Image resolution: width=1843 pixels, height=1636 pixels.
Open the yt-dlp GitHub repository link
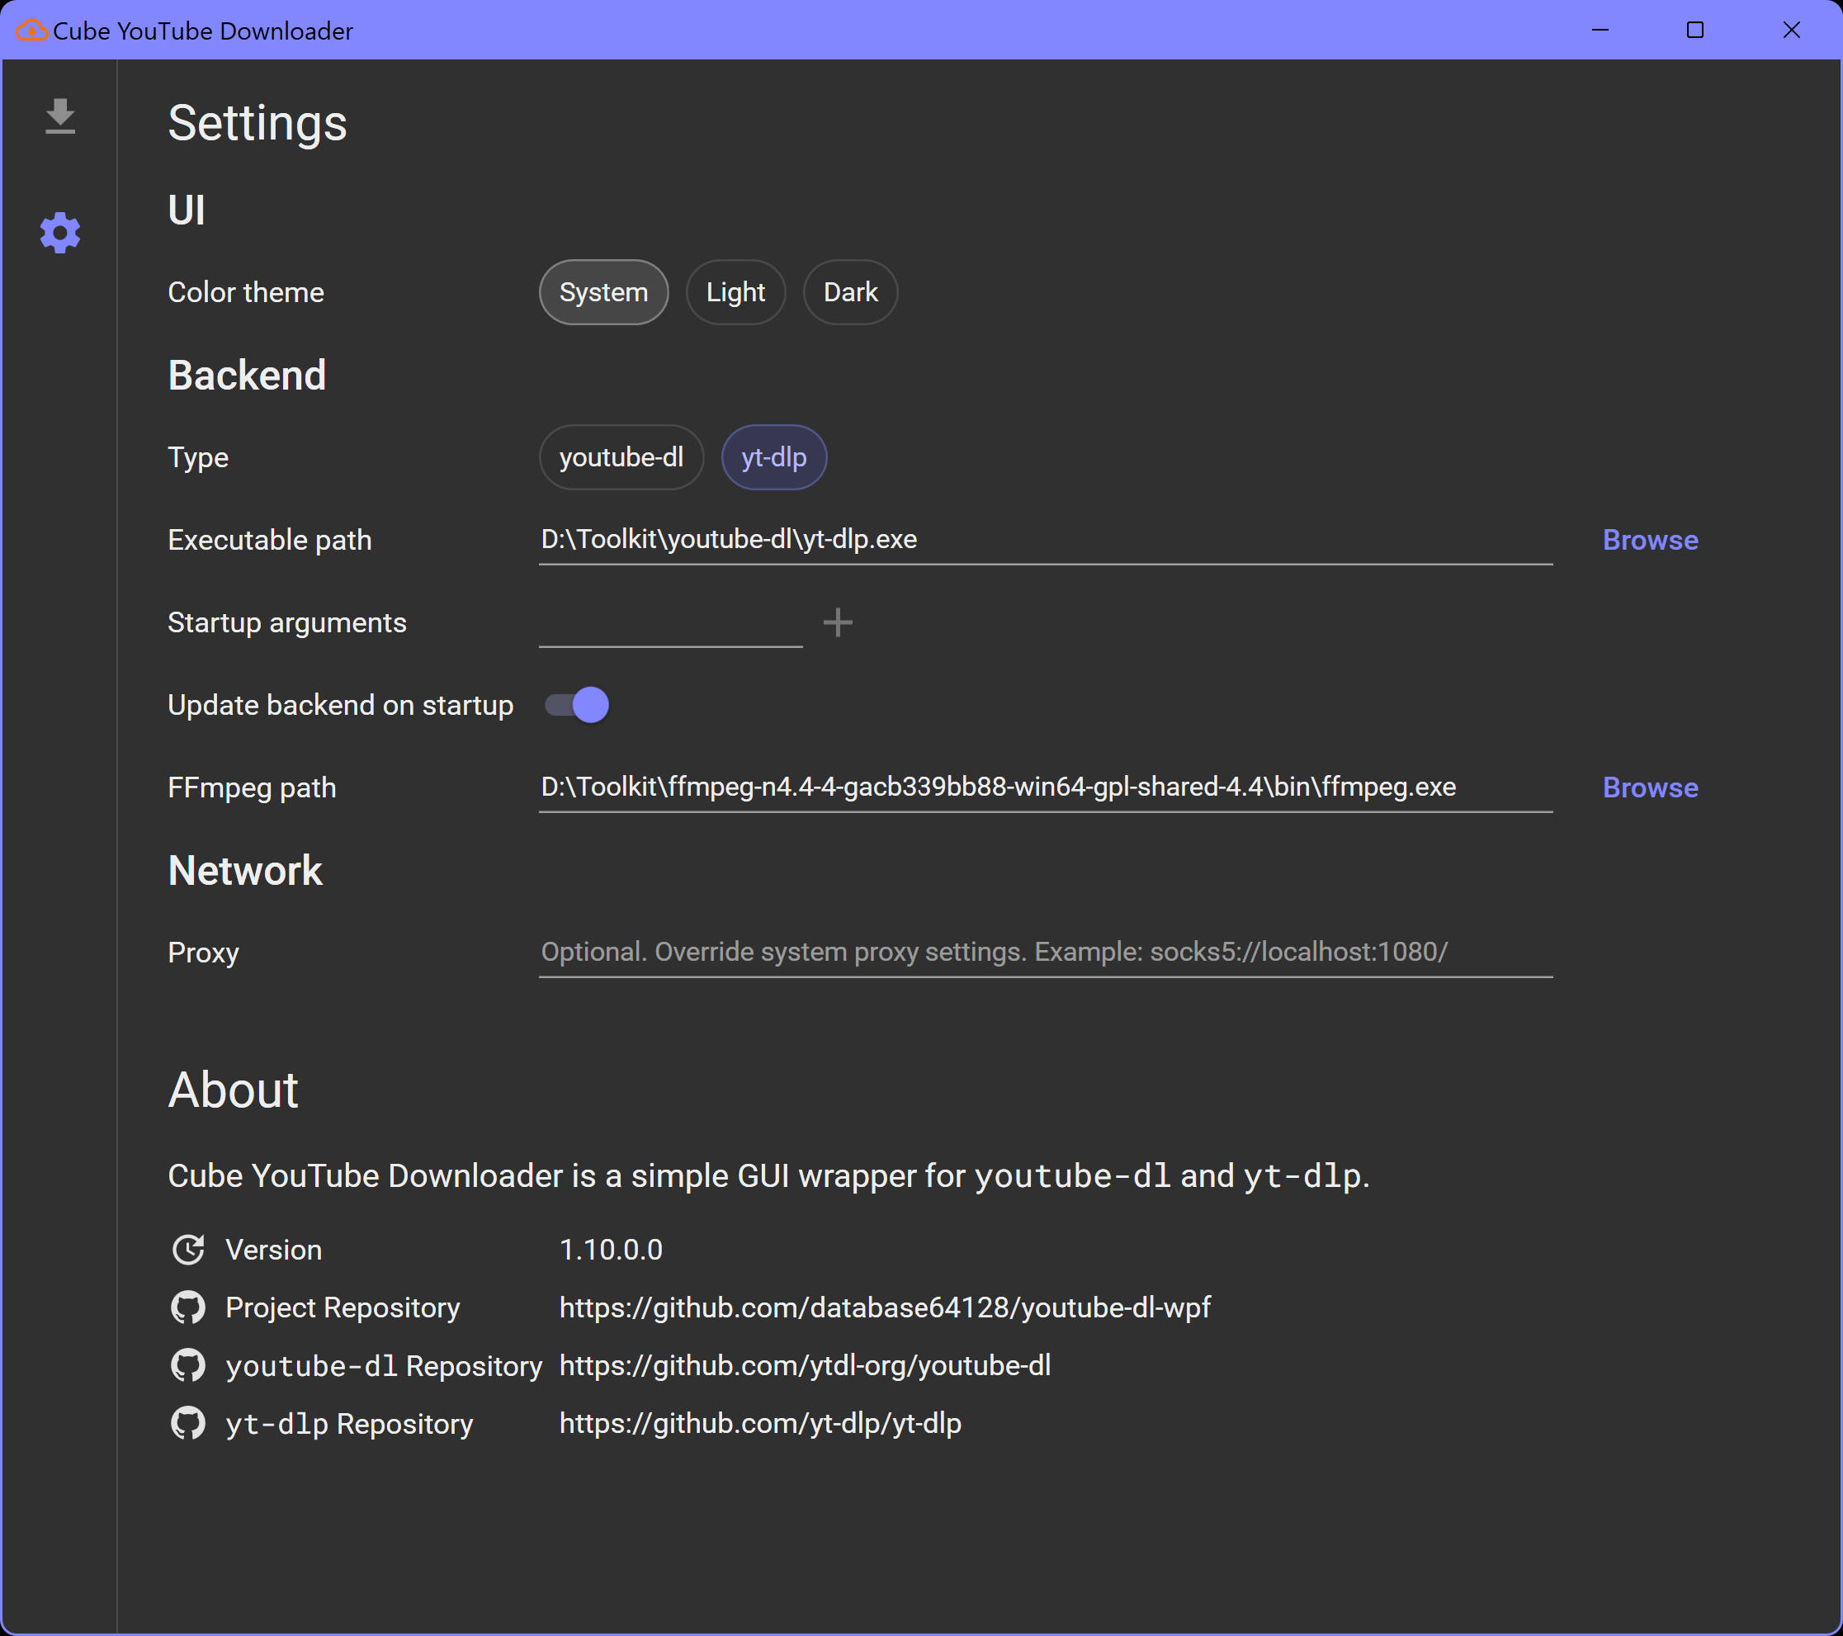(759, 1423)
